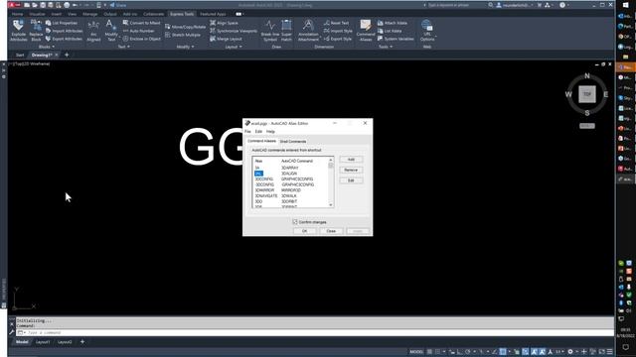Click the Modify Text tool
Viewport: 636px width, 357px height.
tap(111, 31)
